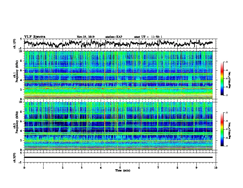Click the "8" kHz tick of ch.2 spectrogram
Image resolution: width=243 pixels, height=188 pixels.
(21, 112)
